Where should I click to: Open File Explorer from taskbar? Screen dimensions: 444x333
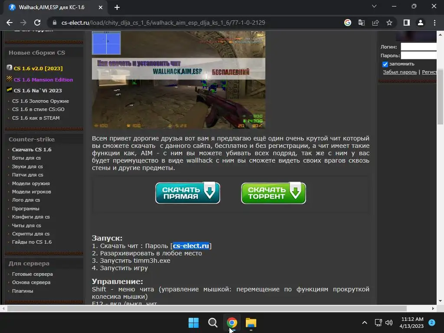[x=251, y=323]
